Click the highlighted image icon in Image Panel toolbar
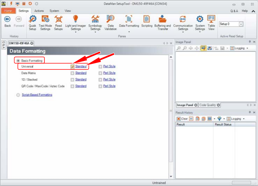Image resolution: width=258 pixels, height=186 pixels. [203, 48]
